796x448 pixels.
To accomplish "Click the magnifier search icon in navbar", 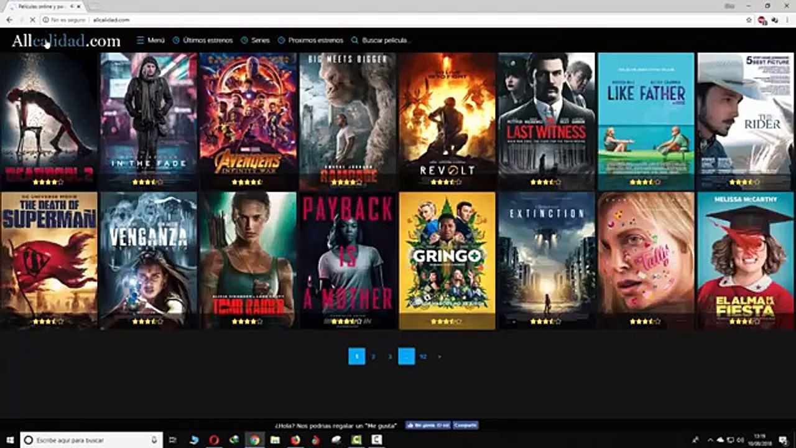I will point(354,40).
